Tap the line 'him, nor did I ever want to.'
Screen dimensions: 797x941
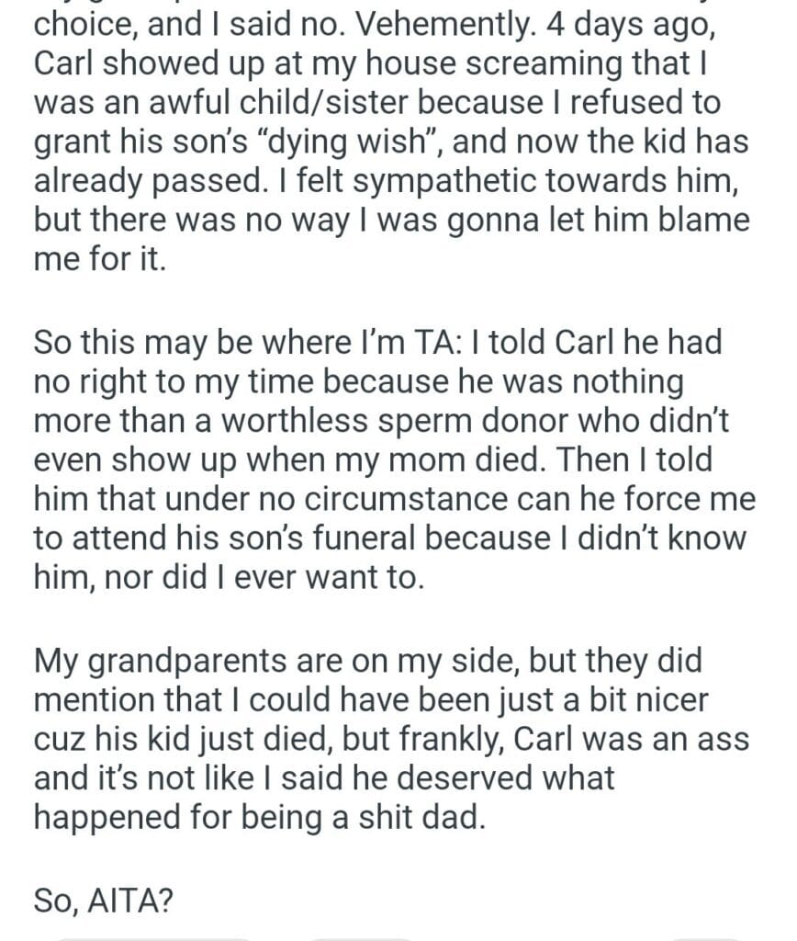[x=230, y=579]
